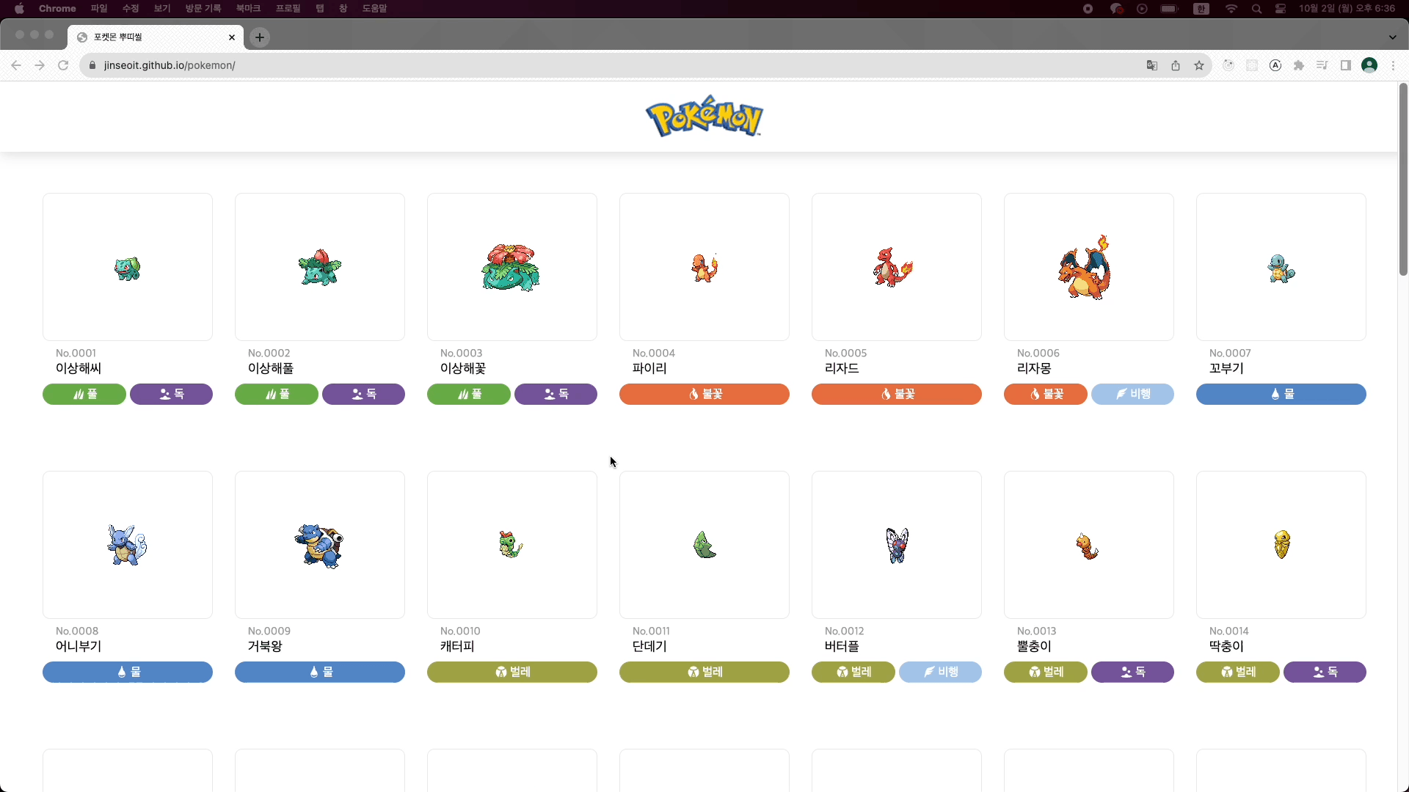This screenshot has width=1409, height=792.
Task: Click the 불꽃 type badge under 파이리
Action: coord(704,394)
